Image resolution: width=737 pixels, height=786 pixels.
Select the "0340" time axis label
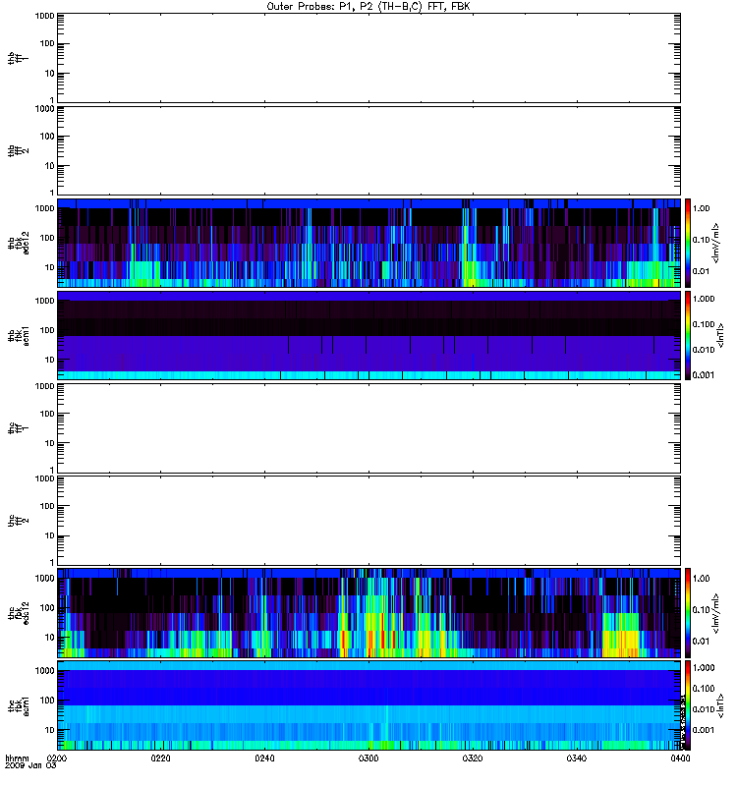[x=576, y=758]
